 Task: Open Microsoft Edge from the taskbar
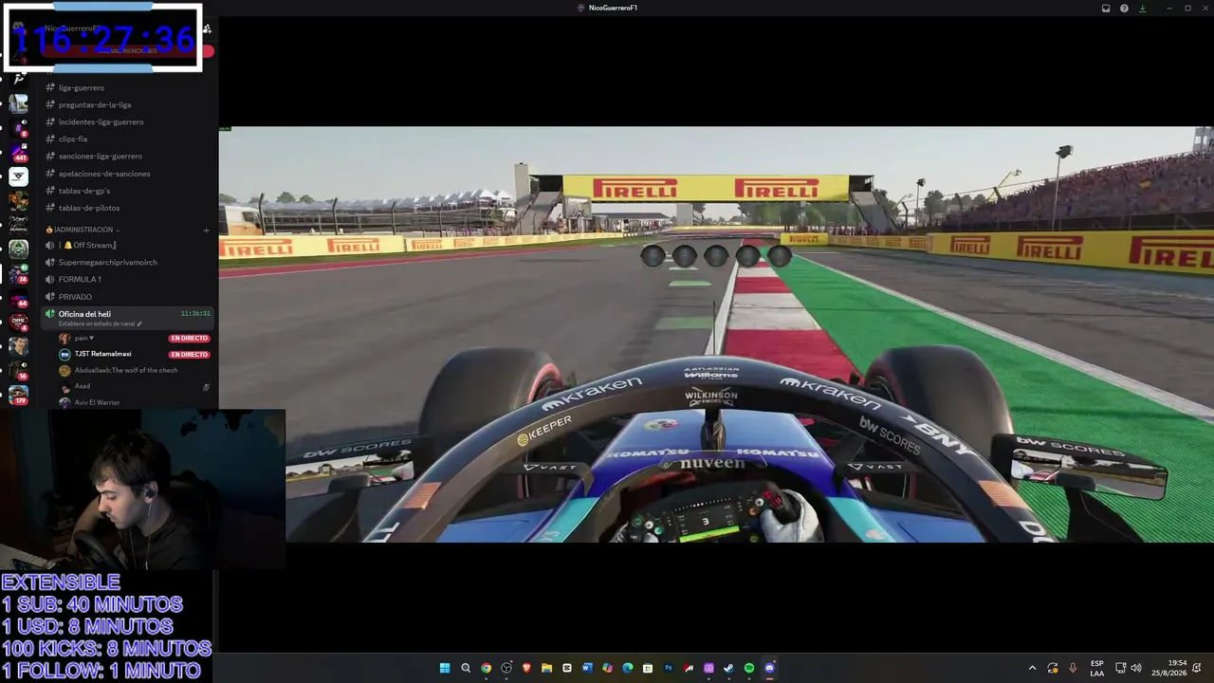(x=628, y=668)
